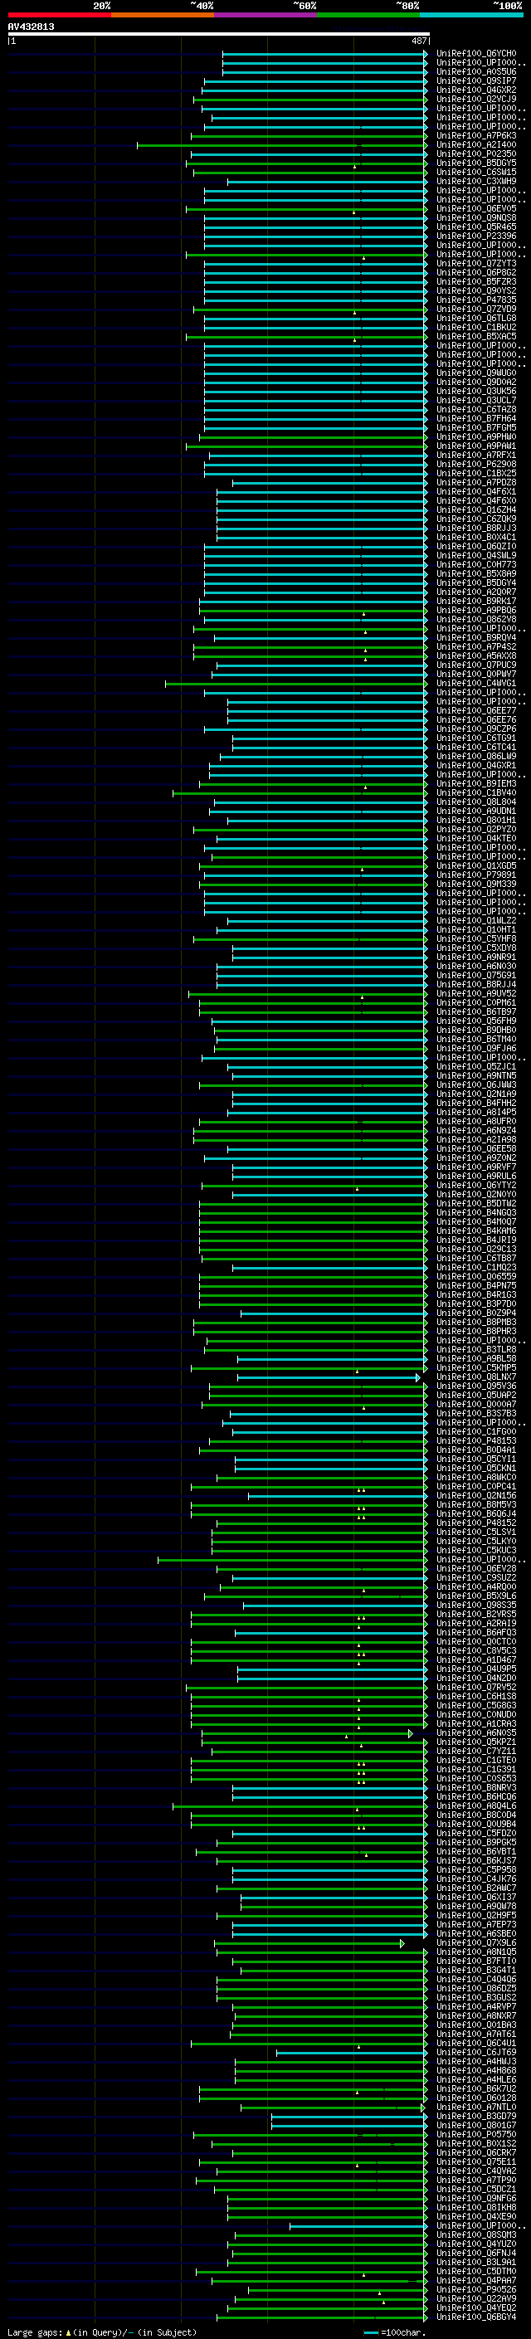Select the UniRef100_B4FHH2 label

pos(475,1104)
